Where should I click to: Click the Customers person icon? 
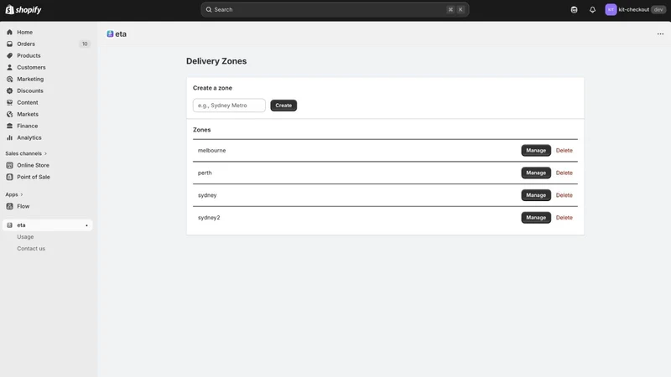9,67
